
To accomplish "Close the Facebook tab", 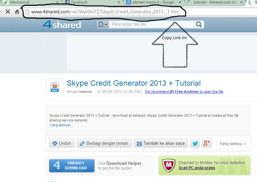I will coord(119,2).
